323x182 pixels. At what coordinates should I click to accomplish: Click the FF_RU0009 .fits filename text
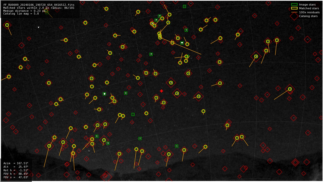pos(39,5)
